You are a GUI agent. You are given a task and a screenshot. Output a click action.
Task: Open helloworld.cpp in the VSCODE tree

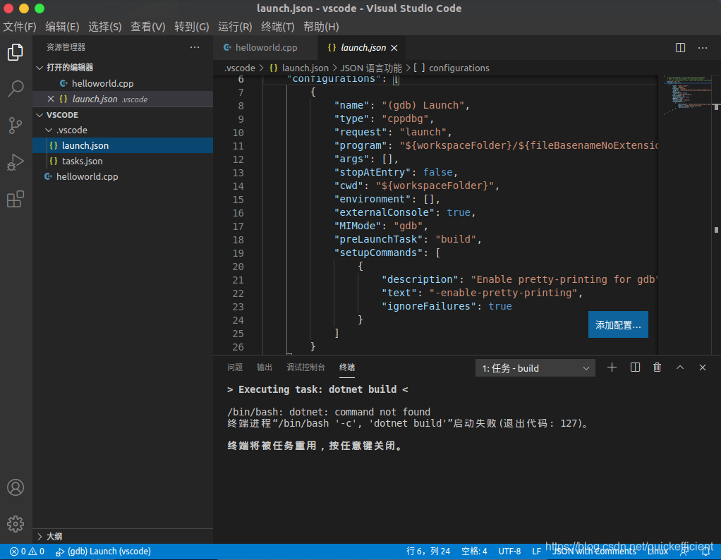point(123,176)
